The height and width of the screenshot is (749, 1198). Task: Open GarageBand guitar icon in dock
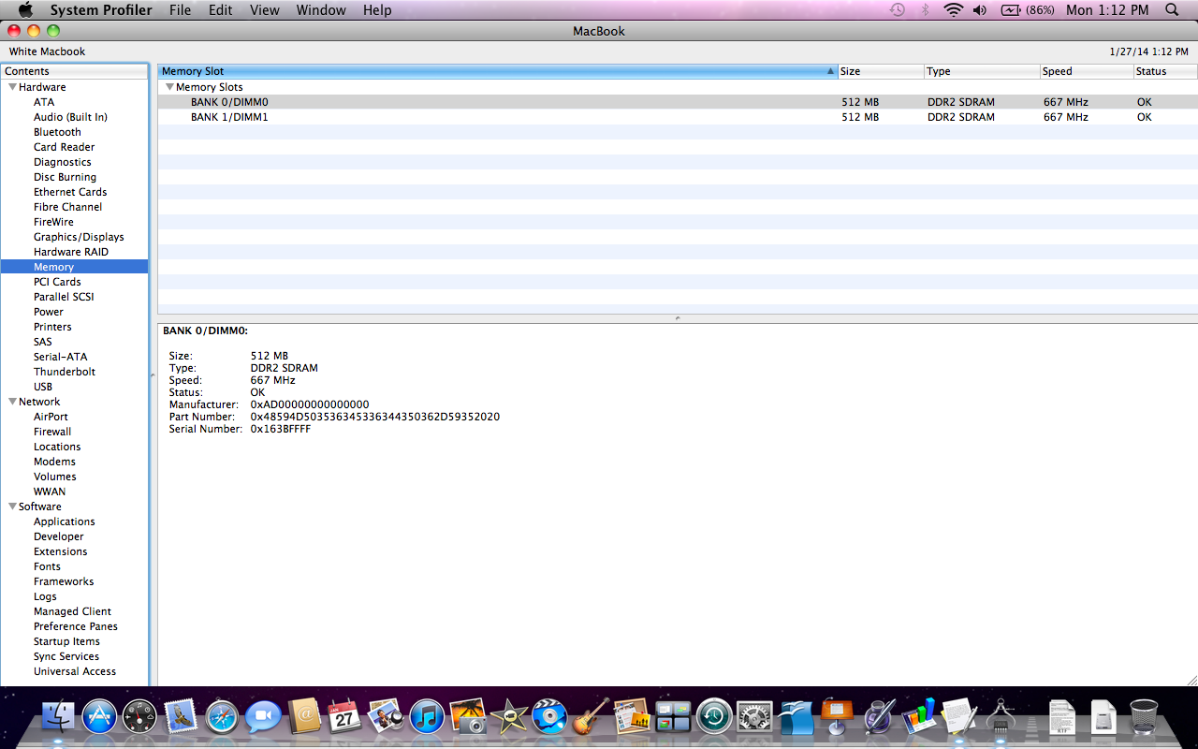tap(591, 718)
